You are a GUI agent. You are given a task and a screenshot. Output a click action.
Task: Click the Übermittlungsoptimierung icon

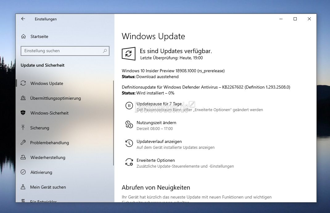pyautogui.click(x=23, y=98)
